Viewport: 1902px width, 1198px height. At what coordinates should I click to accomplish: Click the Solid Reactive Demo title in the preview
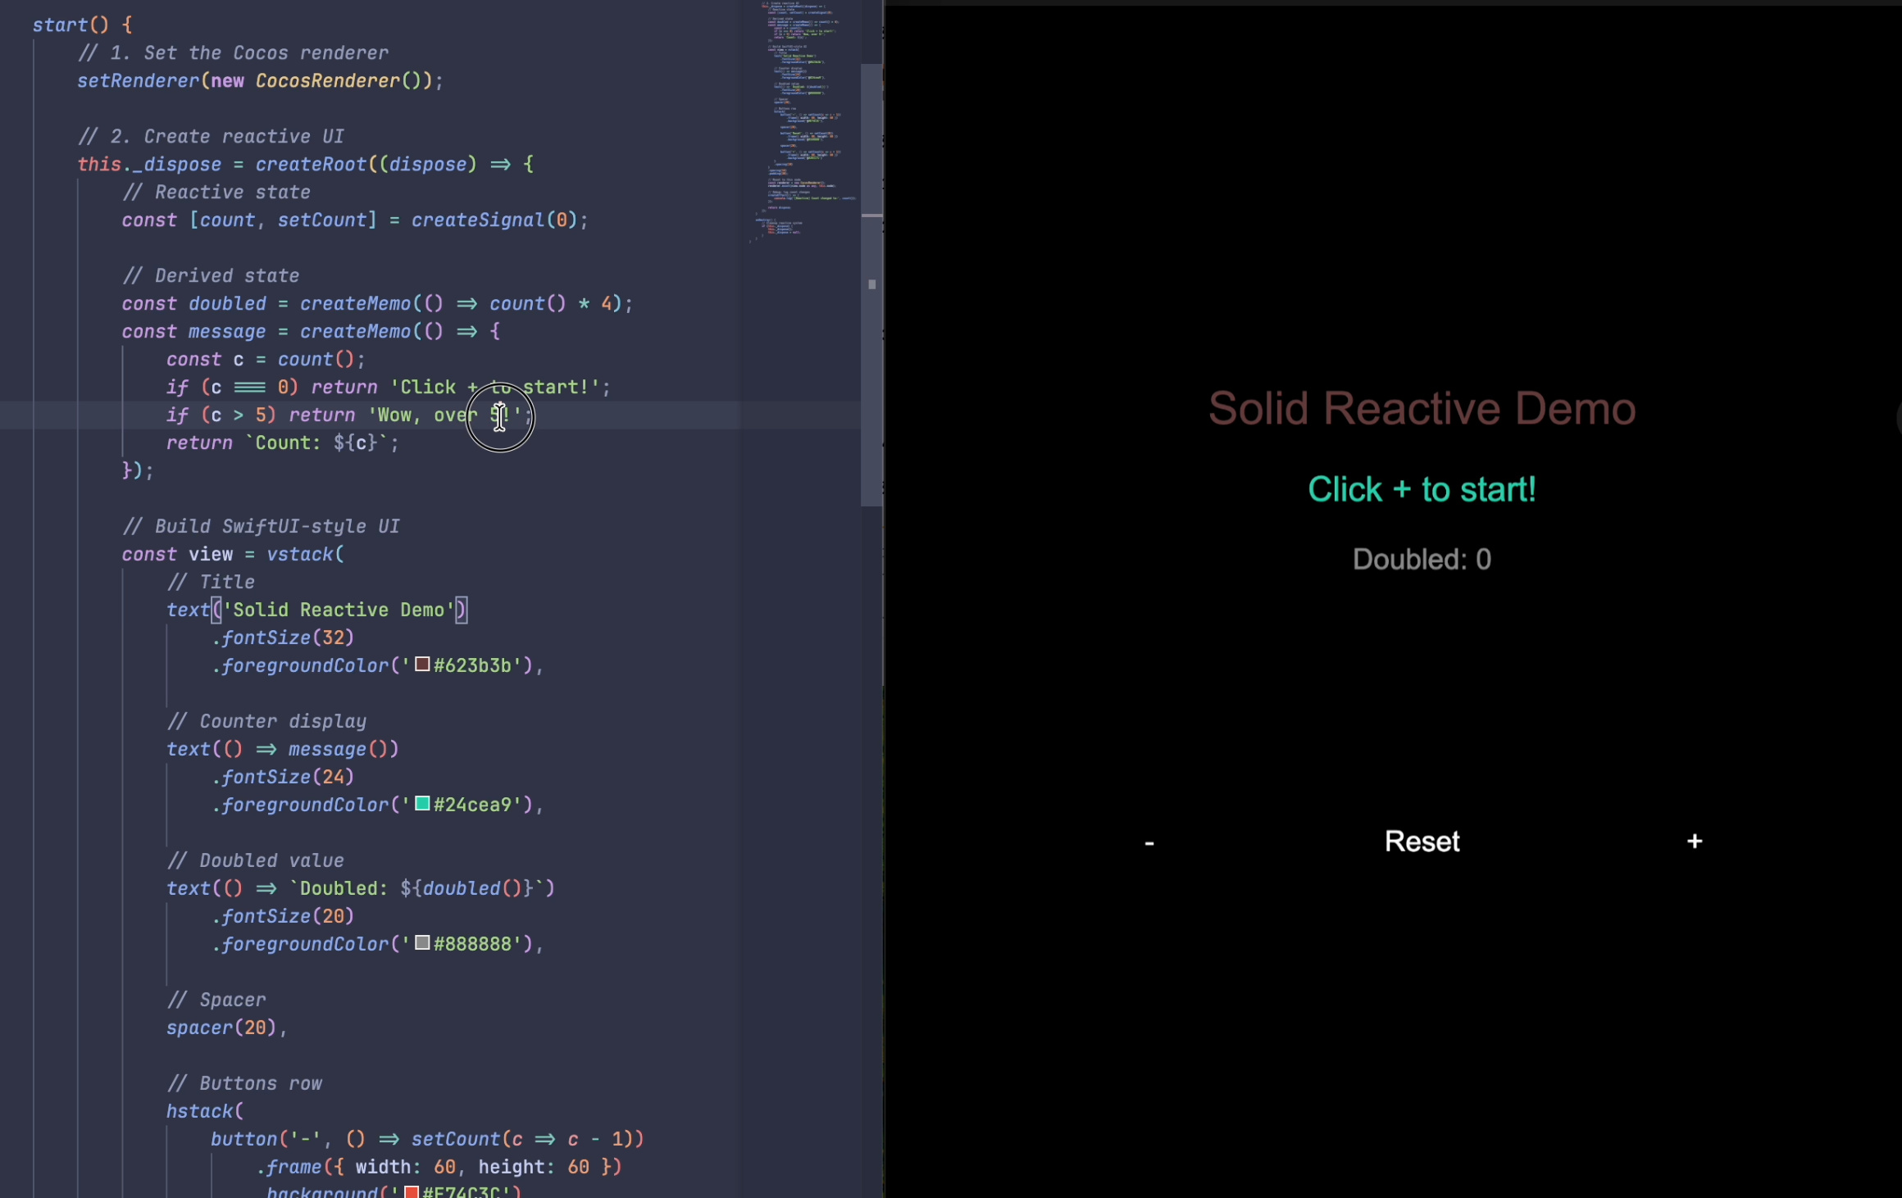tap(1422, 408)
